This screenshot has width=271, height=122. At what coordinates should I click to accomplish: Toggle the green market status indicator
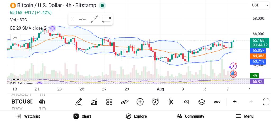pyautogui.click(x=102, y=6)
